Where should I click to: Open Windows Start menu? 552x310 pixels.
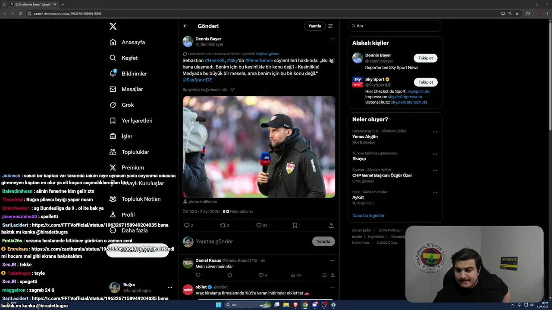pos(219,305)
